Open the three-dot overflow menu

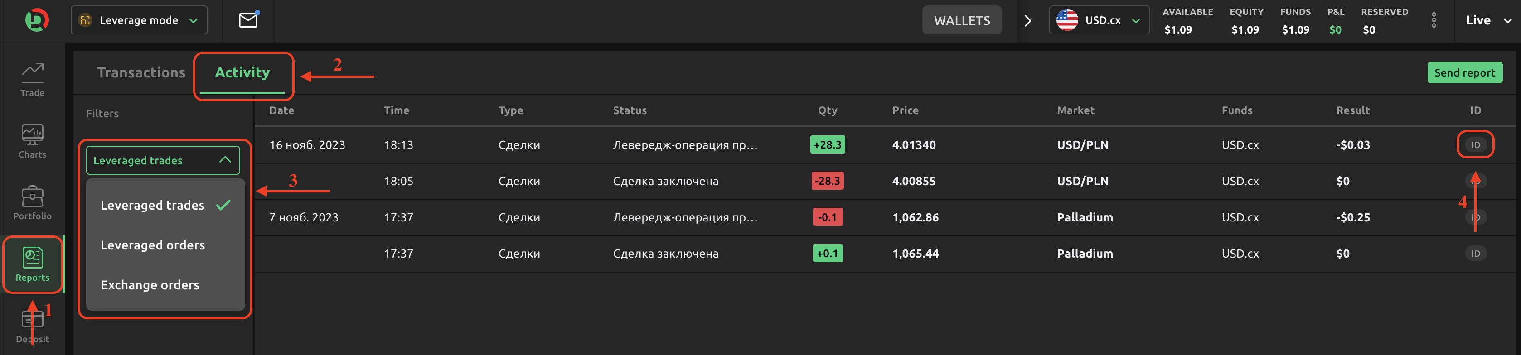click(1434, 19)
